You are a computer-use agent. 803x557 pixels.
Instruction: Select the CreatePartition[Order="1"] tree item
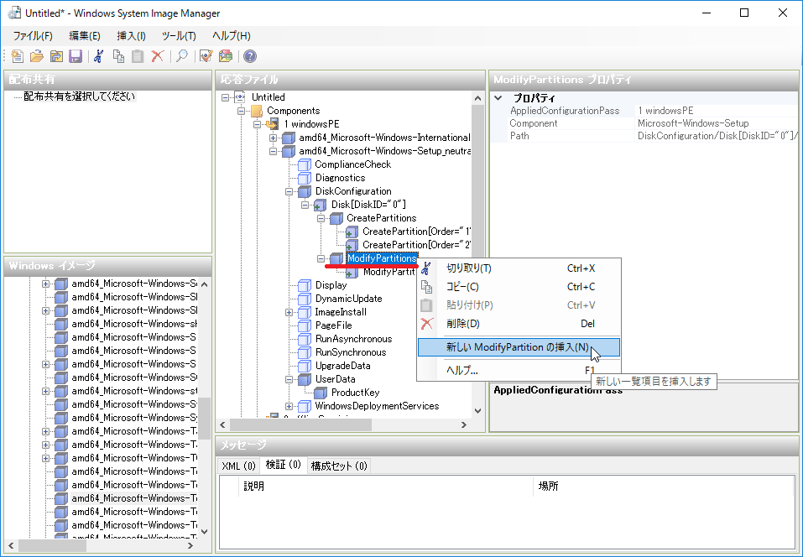tap(416, 232)
